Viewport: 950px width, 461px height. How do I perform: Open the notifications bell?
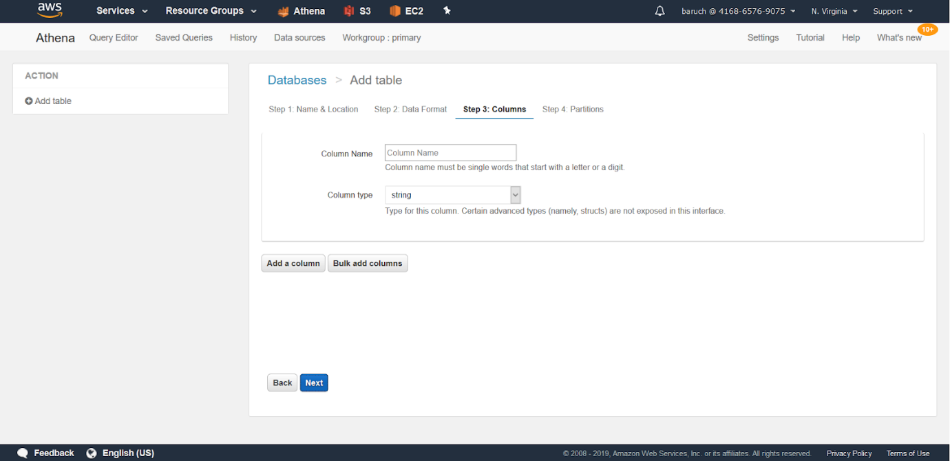tap(659, 11)
